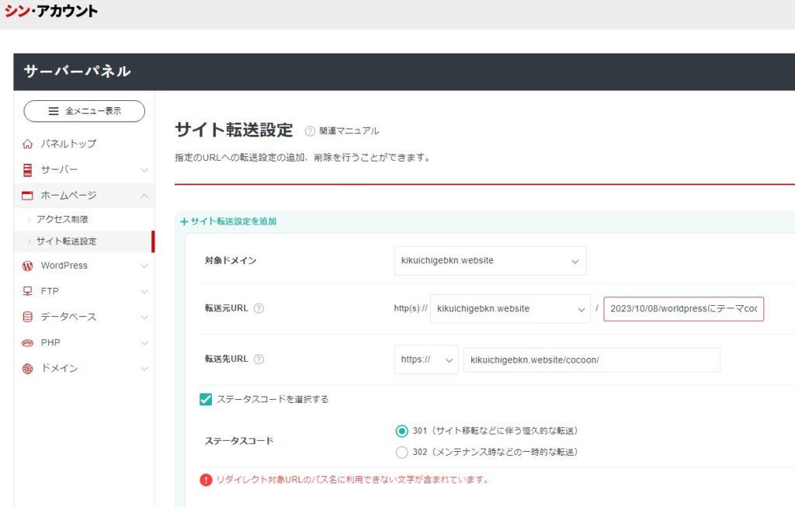Screen dimensions: 795x507
Task: Click the globe icon beside ドメイン
Action: coord(28,368)
